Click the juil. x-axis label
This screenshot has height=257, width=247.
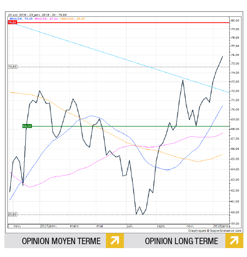pos(130,226)
